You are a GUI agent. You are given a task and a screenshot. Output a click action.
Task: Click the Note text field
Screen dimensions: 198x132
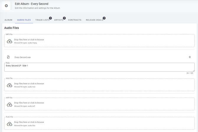click(99, 67)
